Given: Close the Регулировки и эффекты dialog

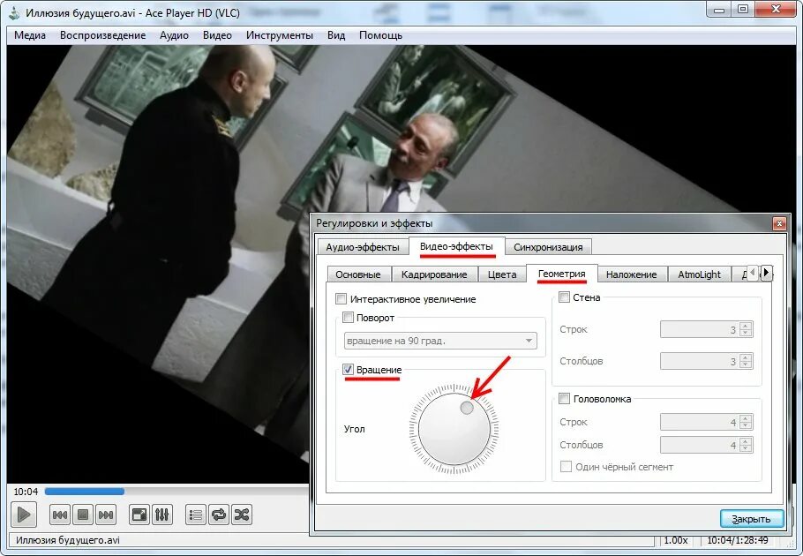Looking at the screenshot, I should click(x=779, y=223).
